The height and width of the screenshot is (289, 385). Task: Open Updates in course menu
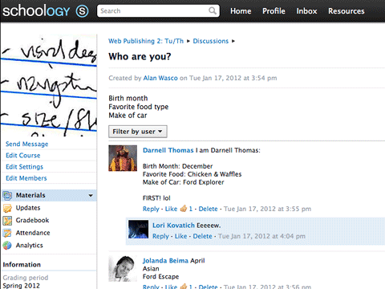click(28, 208)
